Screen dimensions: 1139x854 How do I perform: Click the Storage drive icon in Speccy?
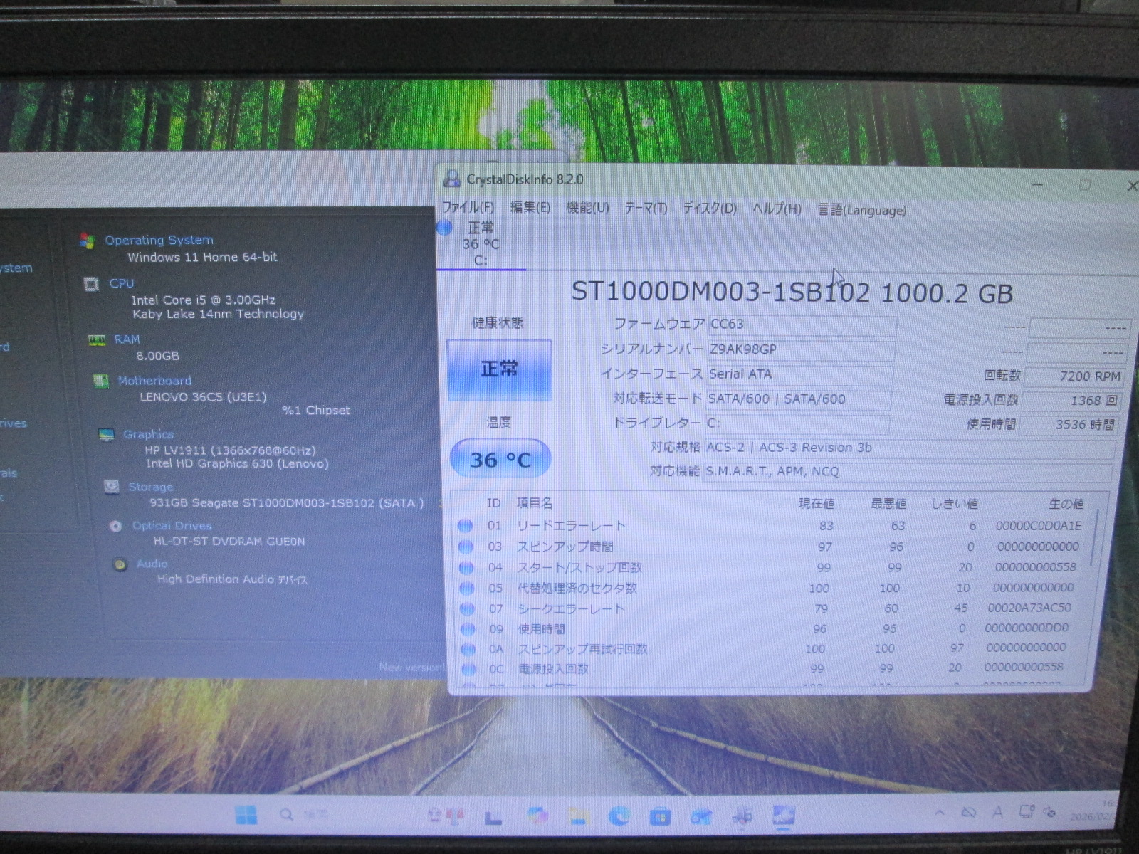tap(112, 487)
